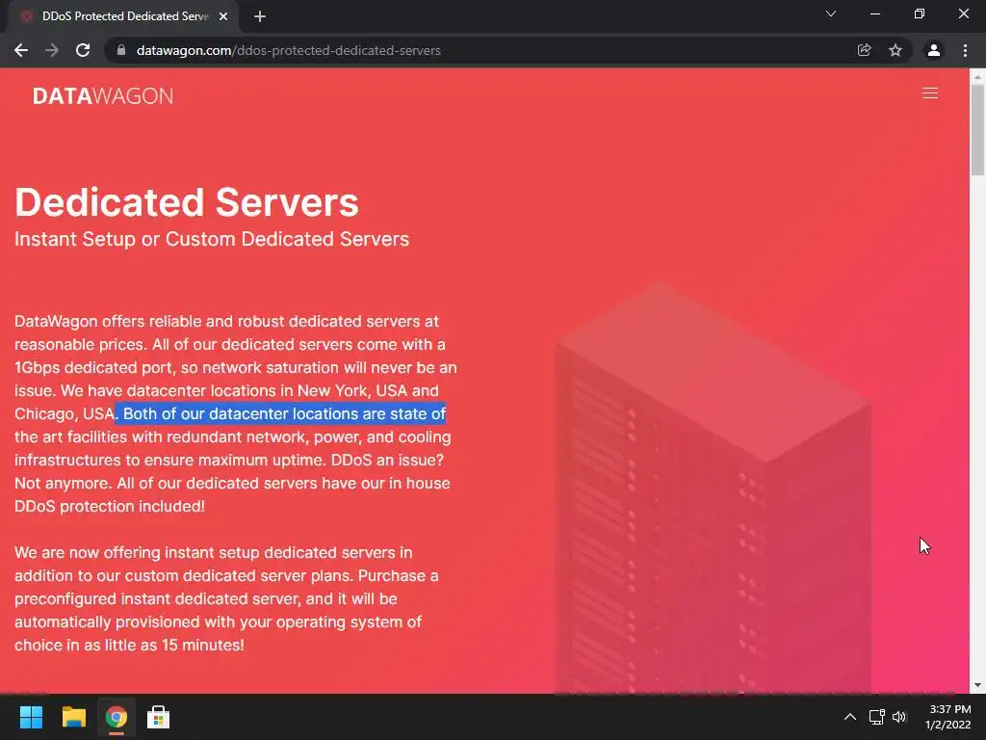Select the DDoS Protected Dedicated Servers tab
This screenshot has height=740, width=986.
click(x=122, y=16)
